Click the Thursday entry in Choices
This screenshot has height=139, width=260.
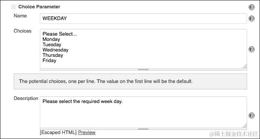coord(53,55)
